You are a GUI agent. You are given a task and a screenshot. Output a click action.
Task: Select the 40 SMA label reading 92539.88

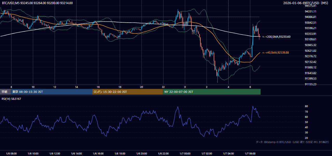click(276, 53)
